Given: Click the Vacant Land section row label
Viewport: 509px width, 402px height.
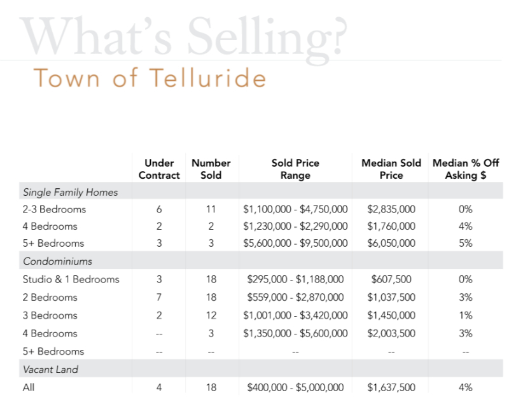Looking at the screenshot, I should [50, 369].
